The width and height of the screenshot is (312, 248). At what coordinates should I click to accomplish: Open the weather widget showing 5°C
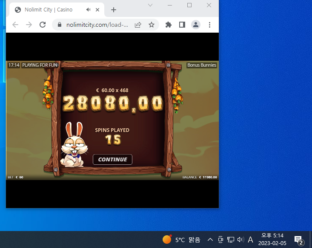(181, 240)
